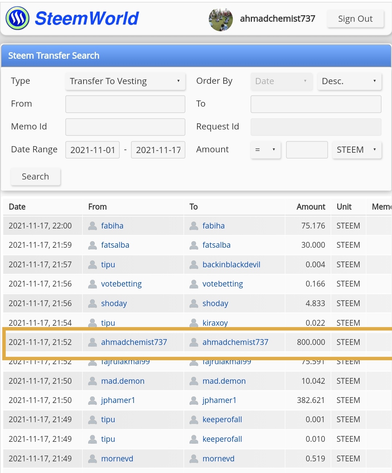Click user icon beside shoday in To column
392x473 pixels.
pos(194,303)
